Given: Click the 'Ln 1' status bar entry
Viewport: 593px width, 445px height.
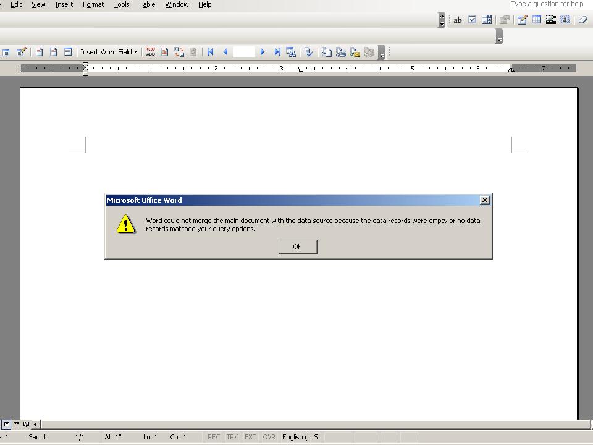Looking at the screenshot, I should click(150, 437).
